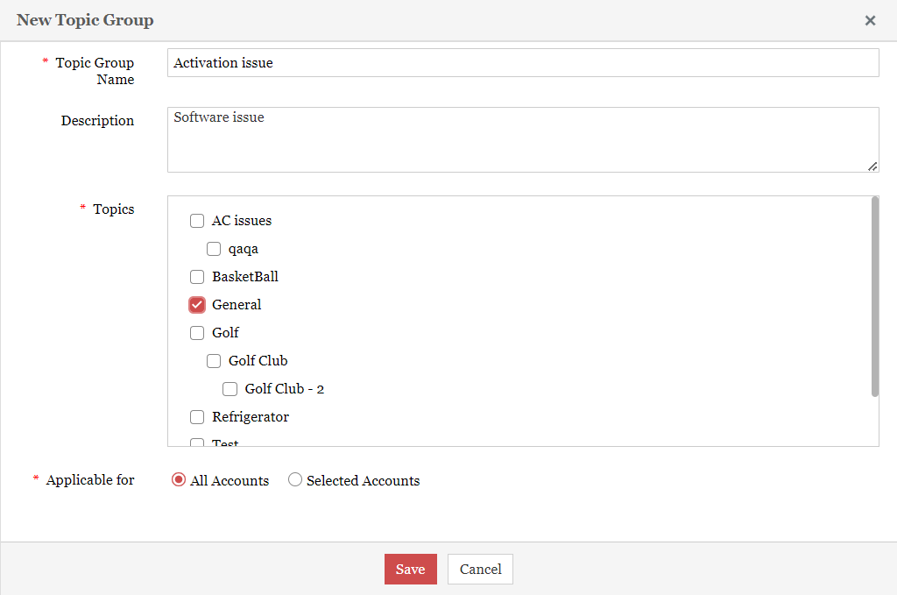Select the Golf Club checkbox

pyautogui.click(x=214, y=361)
